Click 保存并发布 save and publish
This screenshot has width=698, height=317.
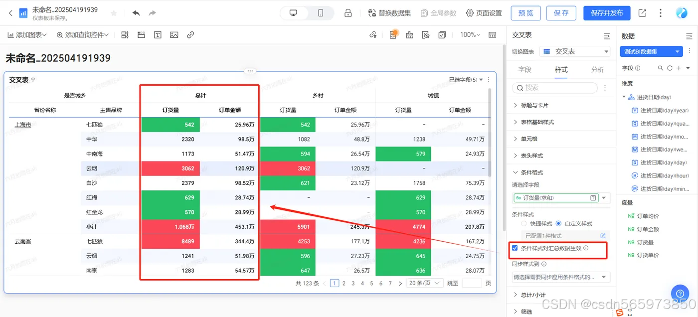pos(607,13)
